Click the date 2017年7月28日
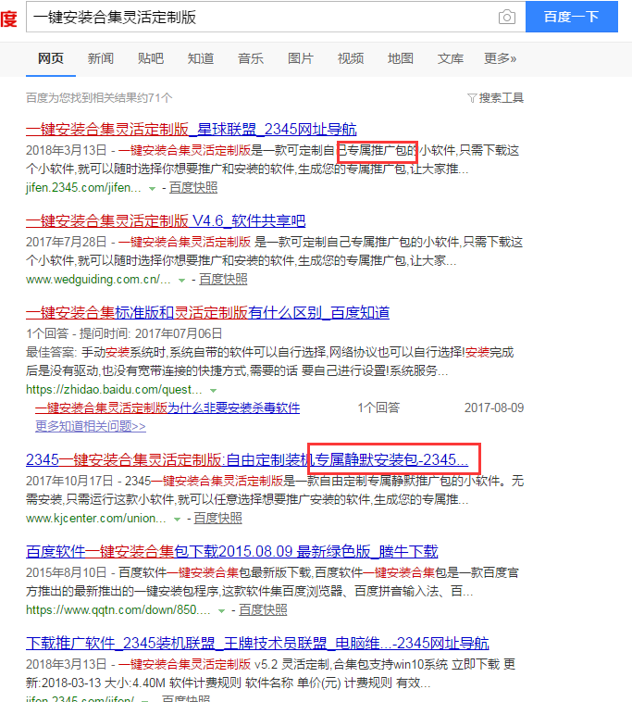 coord(67,243)
